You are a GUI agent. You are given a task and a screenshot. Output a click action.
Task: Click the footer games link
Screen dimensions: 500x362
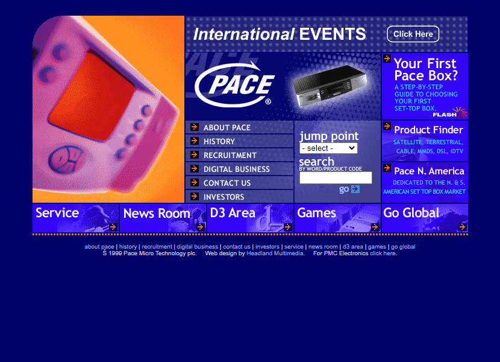tap(377, 247)
